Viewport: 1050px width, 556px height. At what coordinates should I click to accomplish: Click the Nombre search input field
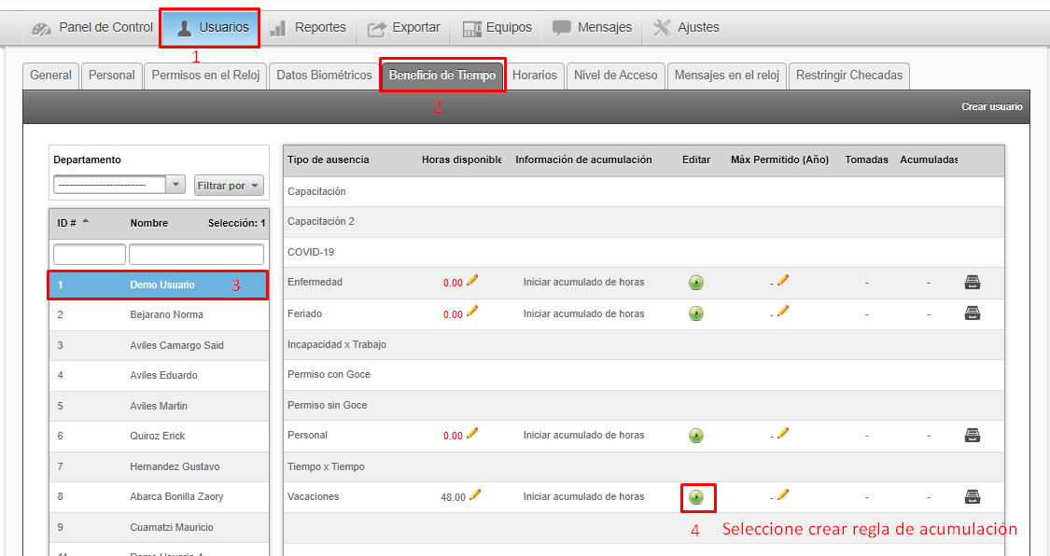click(x=196, y=255)
